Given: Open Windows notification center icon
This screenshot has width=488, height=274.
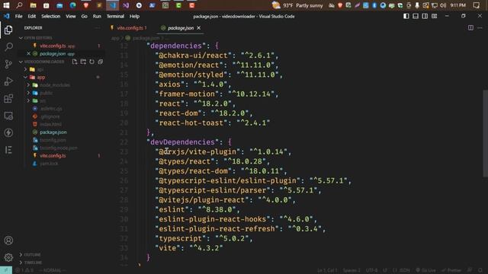Looking at the screenshot, I should pos(476,5).
